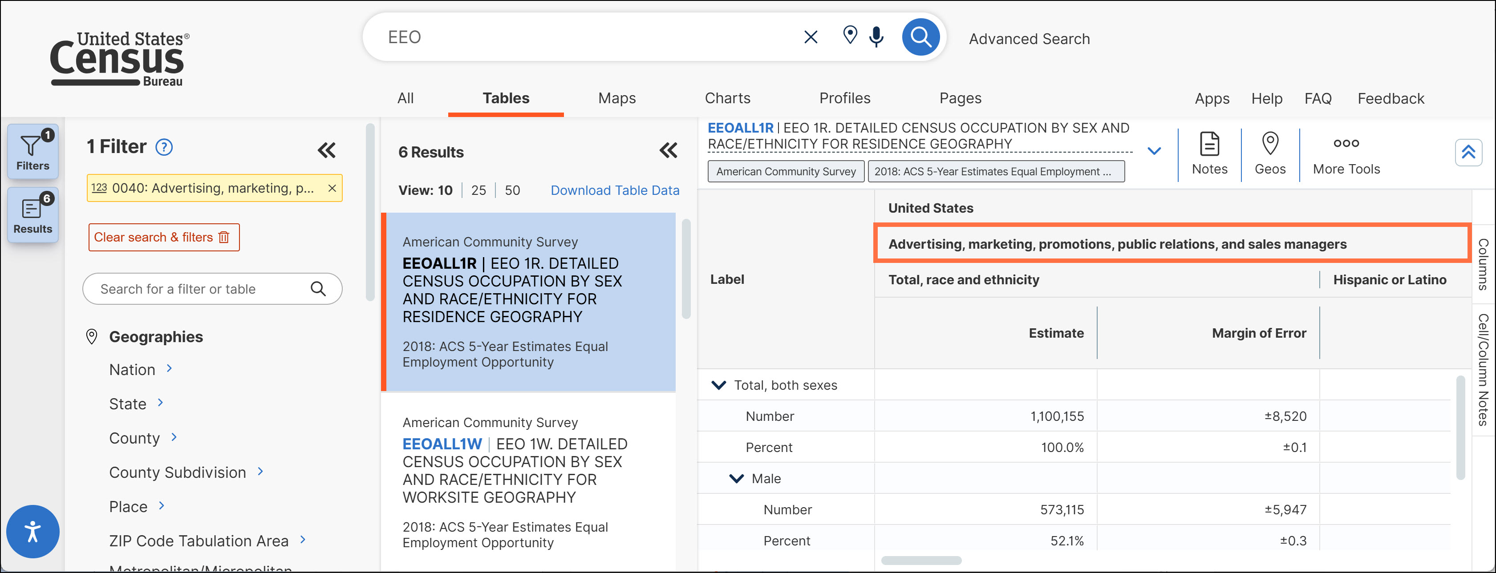Select the Tables tab

click(x=506, y=98)
